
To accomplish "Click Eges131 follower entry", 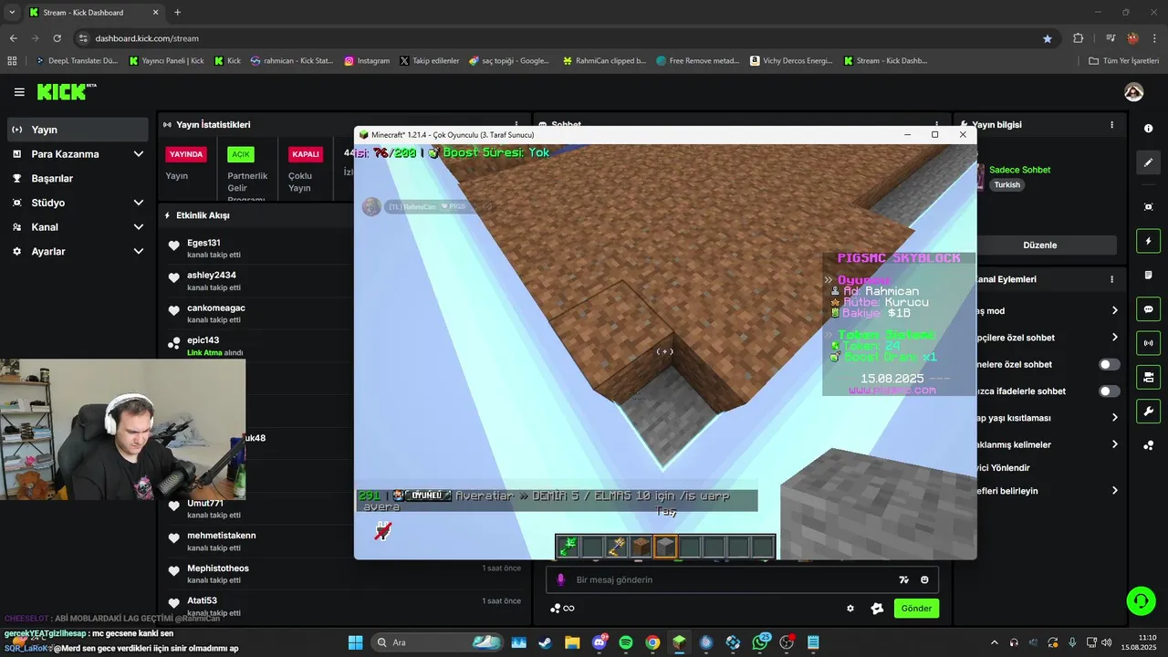I will [x=203, y=243].
